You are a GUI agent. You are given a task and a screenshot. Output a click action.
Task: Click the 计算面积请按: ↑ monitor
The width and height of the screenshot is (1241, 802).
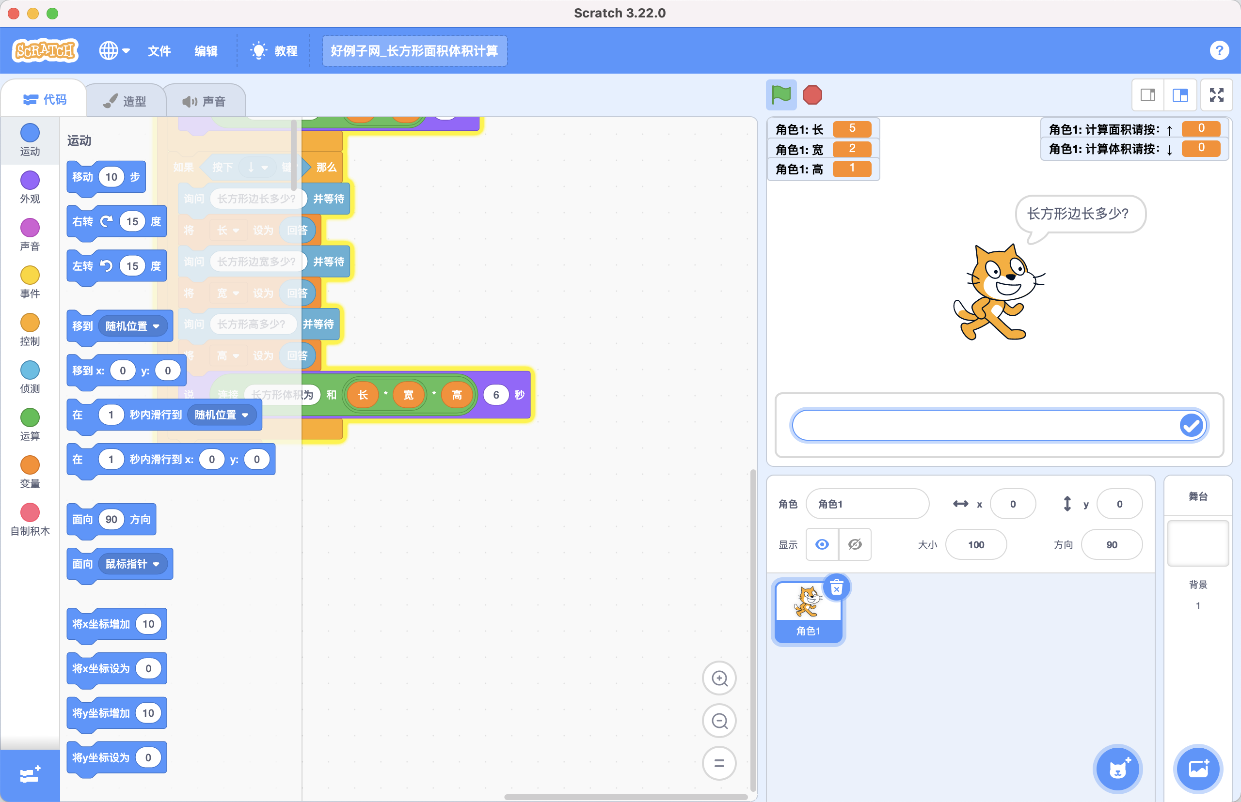tap(1134, 129)
